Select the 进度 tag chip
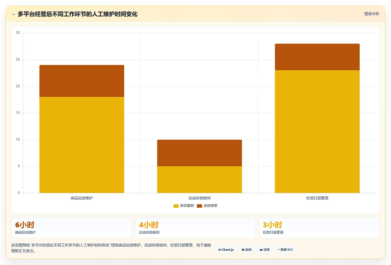Image resolution: width=391 pixels, height=265 pixels. [x=264, y=250]
